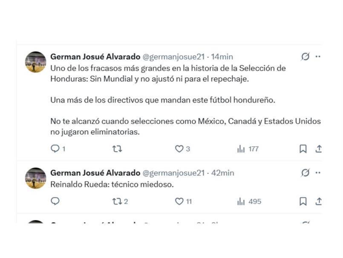Like the Reinaldo Rueda tweet
This screenshot has width=343, height=258.
click(x=179, y=201)
